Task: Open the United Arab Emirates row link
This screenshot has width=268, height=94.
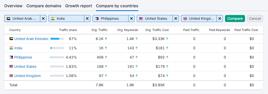Action: [31, 39]
